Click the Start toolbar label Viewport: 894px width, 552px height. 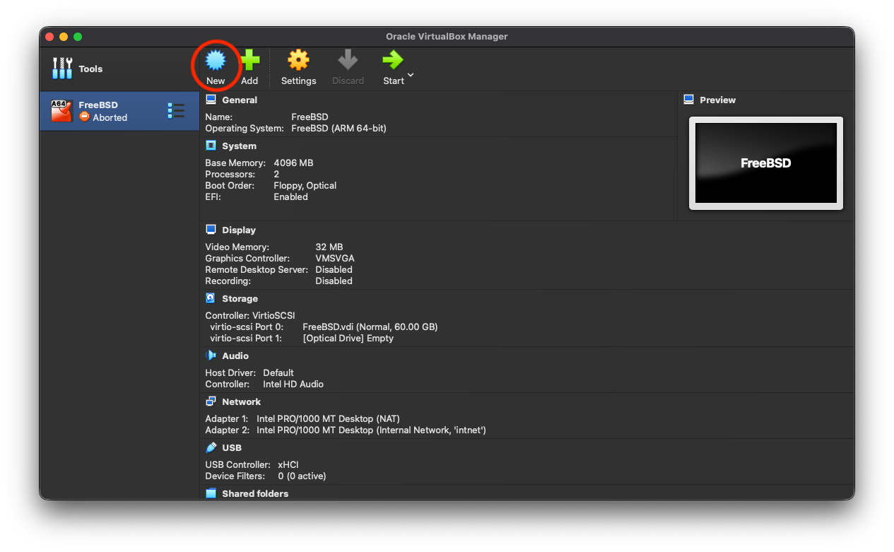(x=394, y=81)
